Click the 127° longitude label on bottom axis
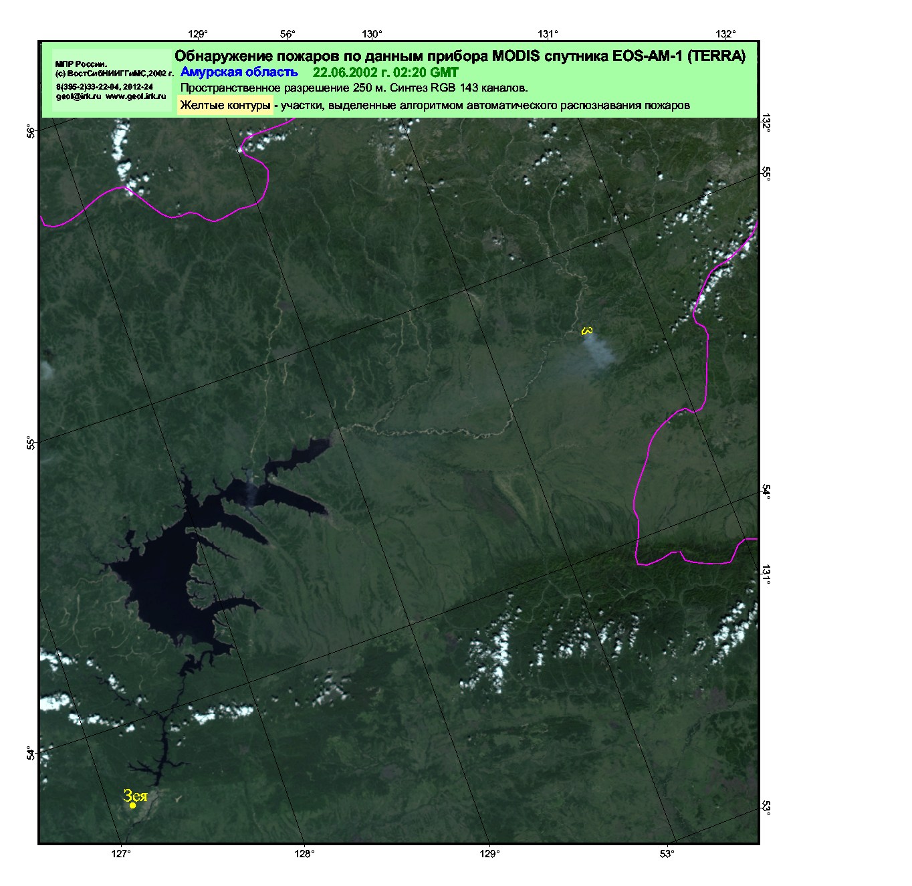 (x=121, y=853)
